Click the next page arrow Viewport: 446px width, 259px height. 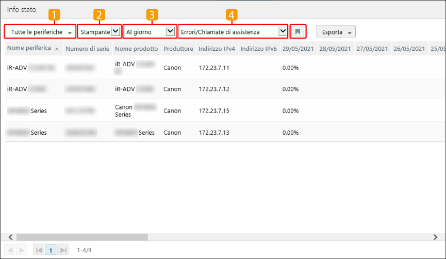21,250
